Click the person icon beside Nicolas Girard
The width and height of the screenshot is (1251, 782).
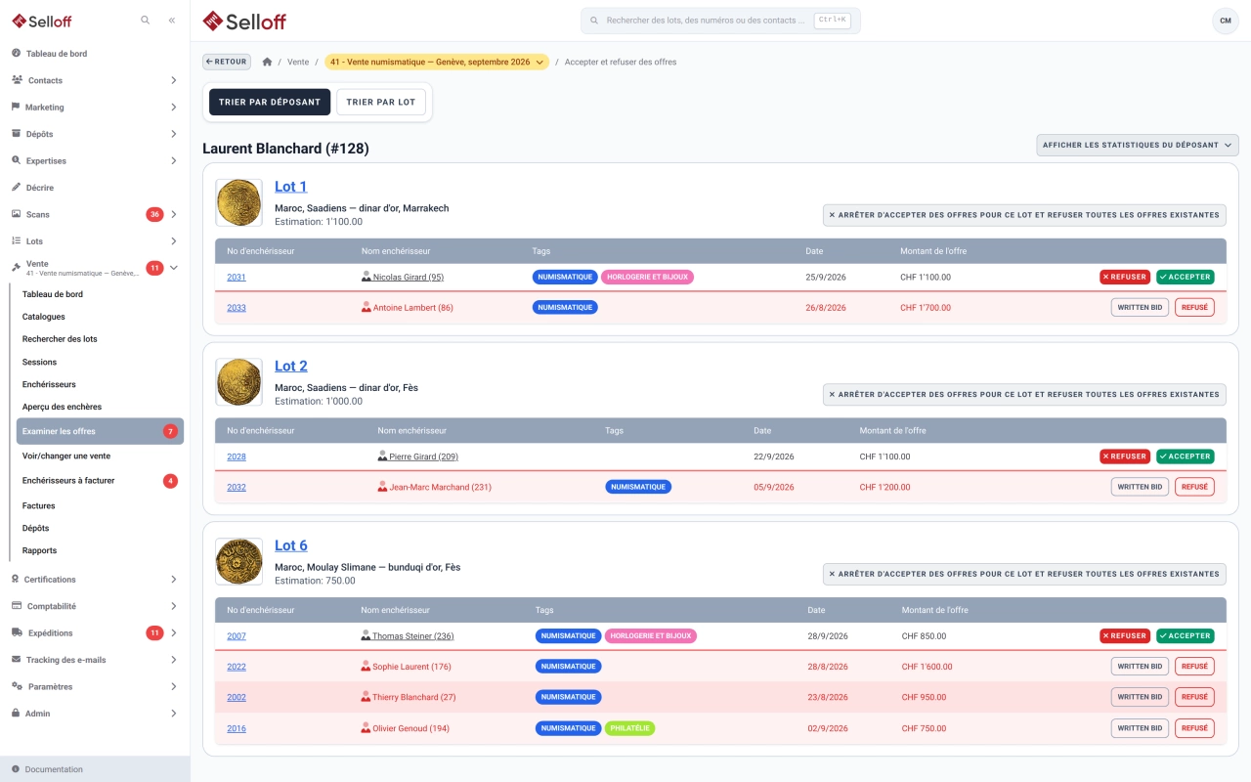[367, 277]
